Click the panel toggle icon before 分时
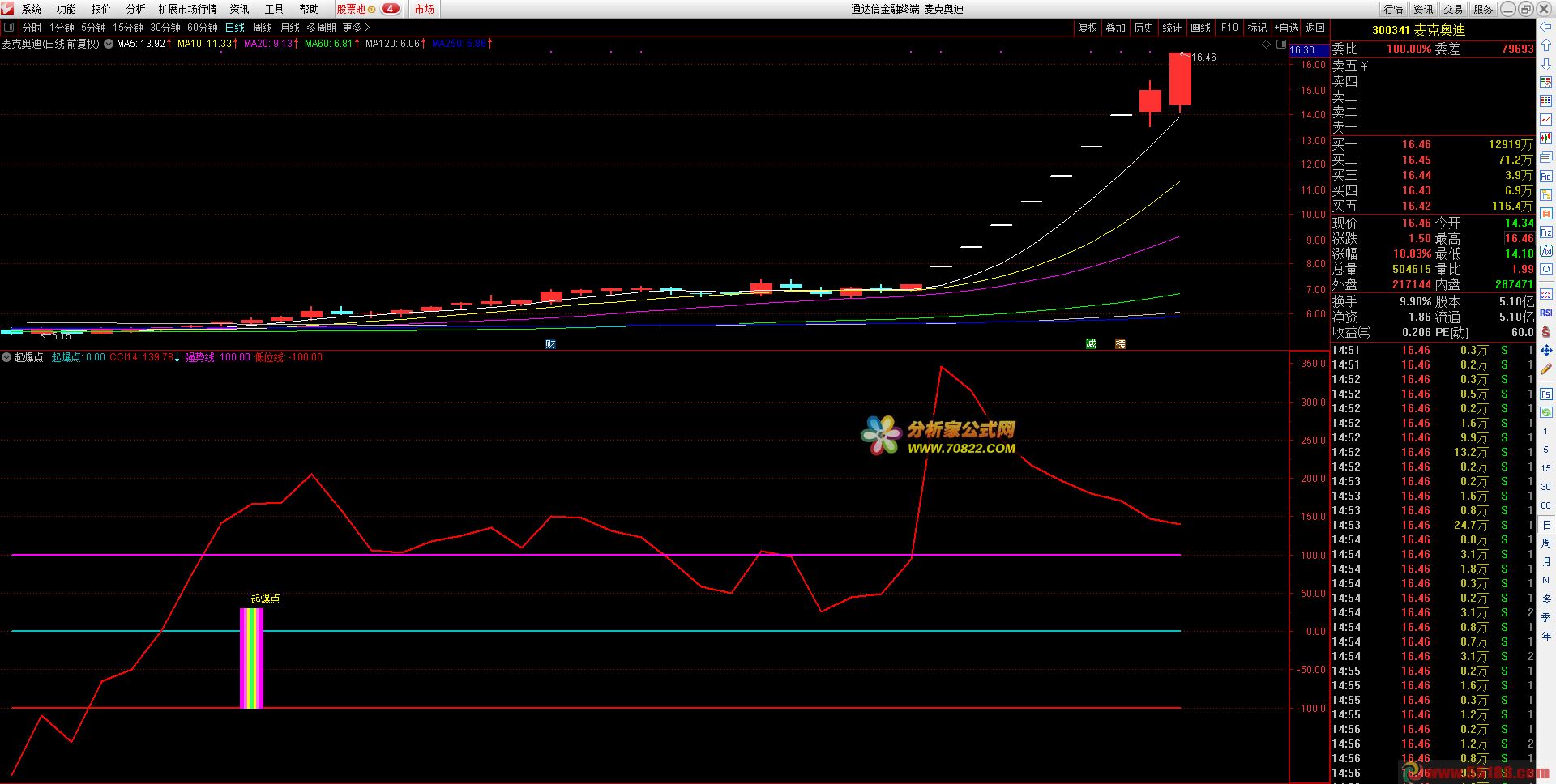 click(x=9, y=28)
